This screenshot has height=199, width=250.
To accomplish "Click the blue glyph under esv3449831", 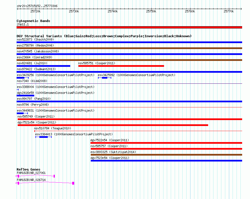I will (22, 113).
